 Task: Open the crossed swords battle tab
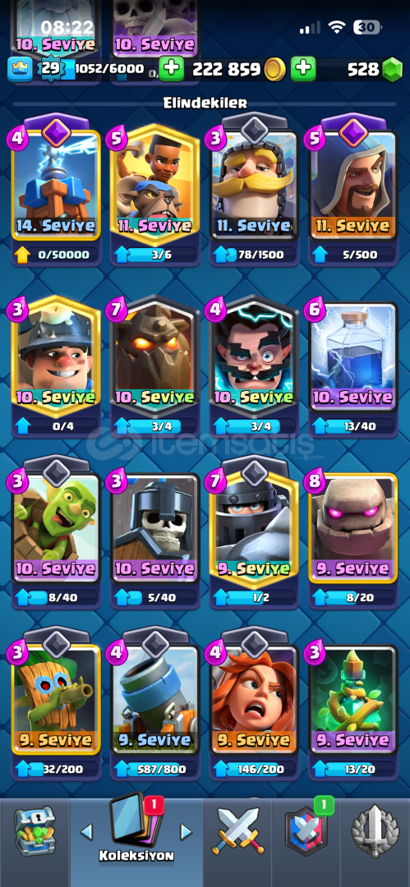click(x=237, y=830)
